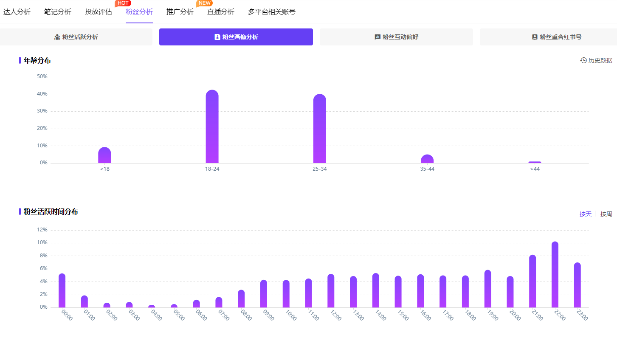Click the 09:00 activity bar

point(264,294)
